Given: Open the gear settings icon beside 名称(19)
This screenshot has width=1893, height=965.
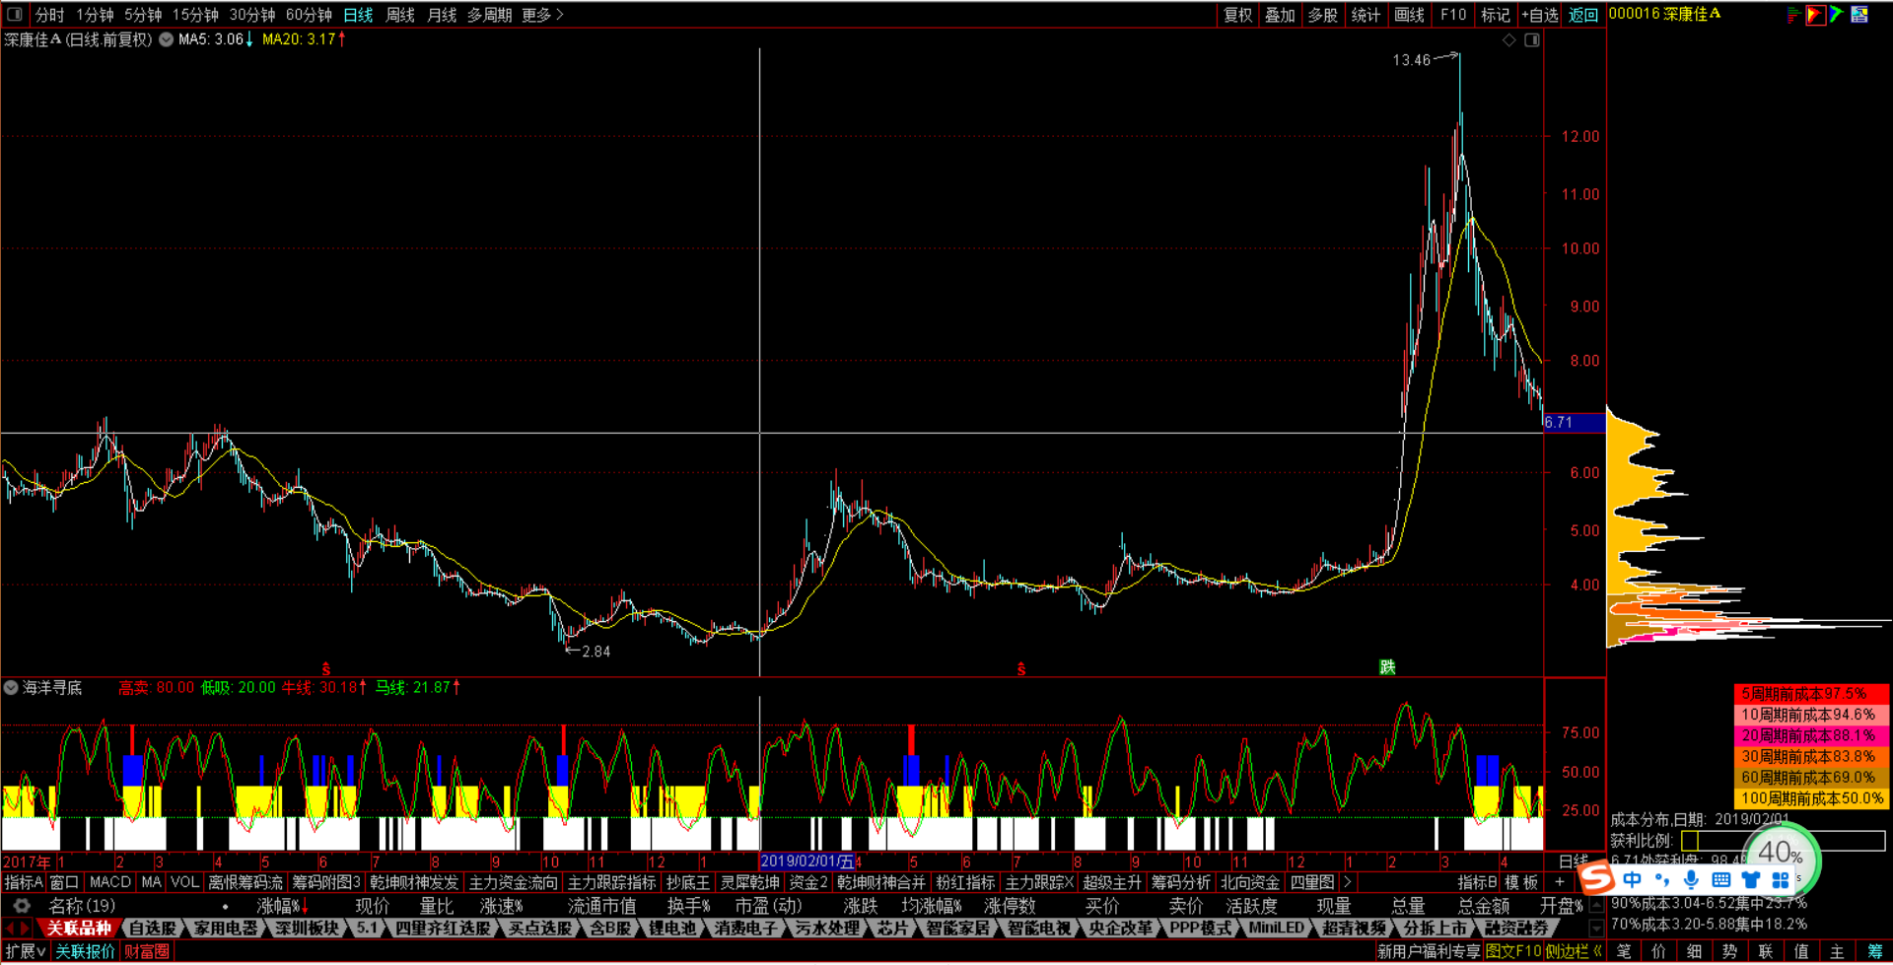Looking at the screenshot, I should pyautogui.click(x=22, y=905).
